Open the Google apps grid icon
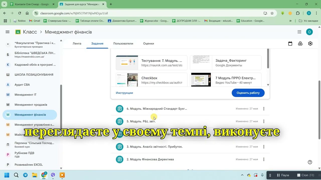Screen dimensions: 321x180 click(299, 32)
